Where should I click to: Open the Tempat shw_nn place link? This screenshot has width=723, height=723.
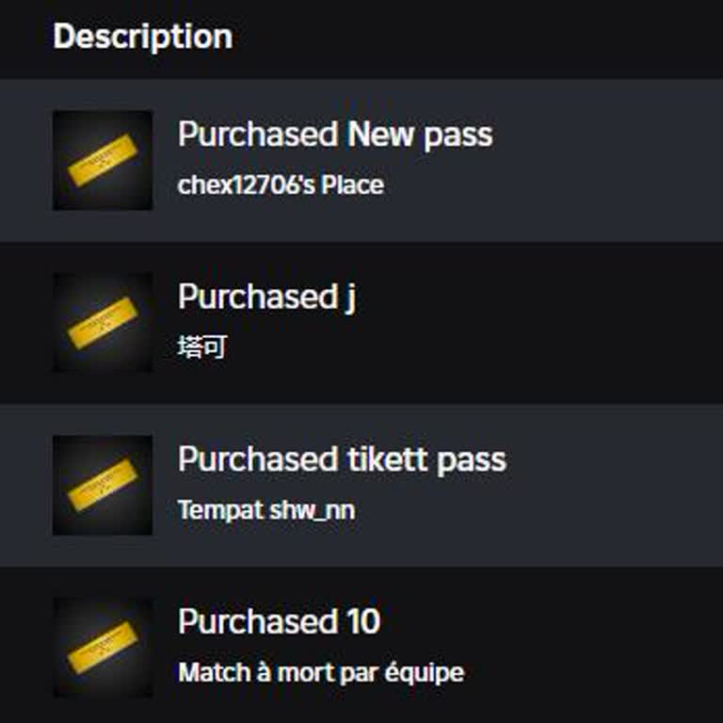265,510
